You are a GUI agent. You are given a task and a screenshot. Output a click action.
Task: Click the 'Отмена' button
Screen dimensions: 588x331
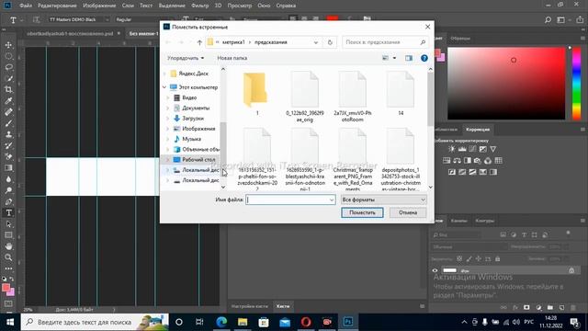pos(408,212)
